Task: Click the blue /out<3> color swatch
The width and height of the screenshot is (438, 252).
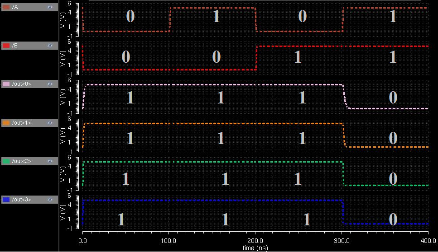Action: (6, 200)
